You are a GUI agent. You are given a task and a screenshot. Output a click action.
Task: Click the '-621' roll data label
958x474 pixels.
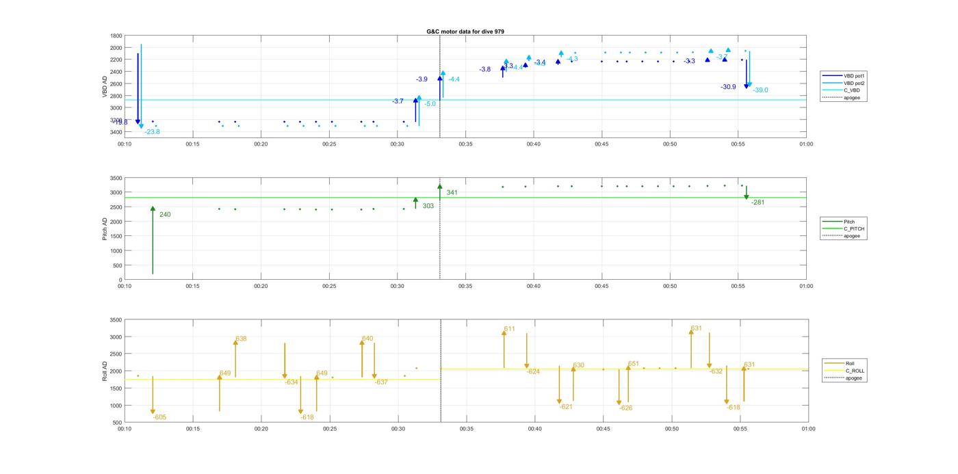tap(566, 407)
